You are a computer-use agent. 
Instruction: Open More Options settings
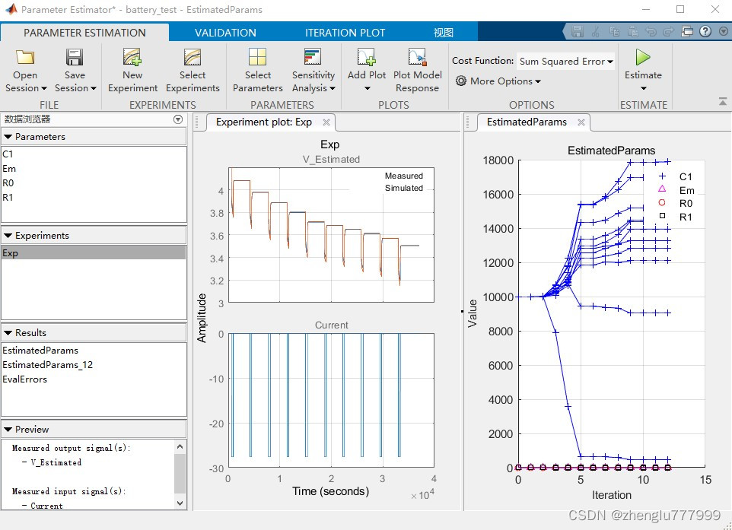point(498,81)
